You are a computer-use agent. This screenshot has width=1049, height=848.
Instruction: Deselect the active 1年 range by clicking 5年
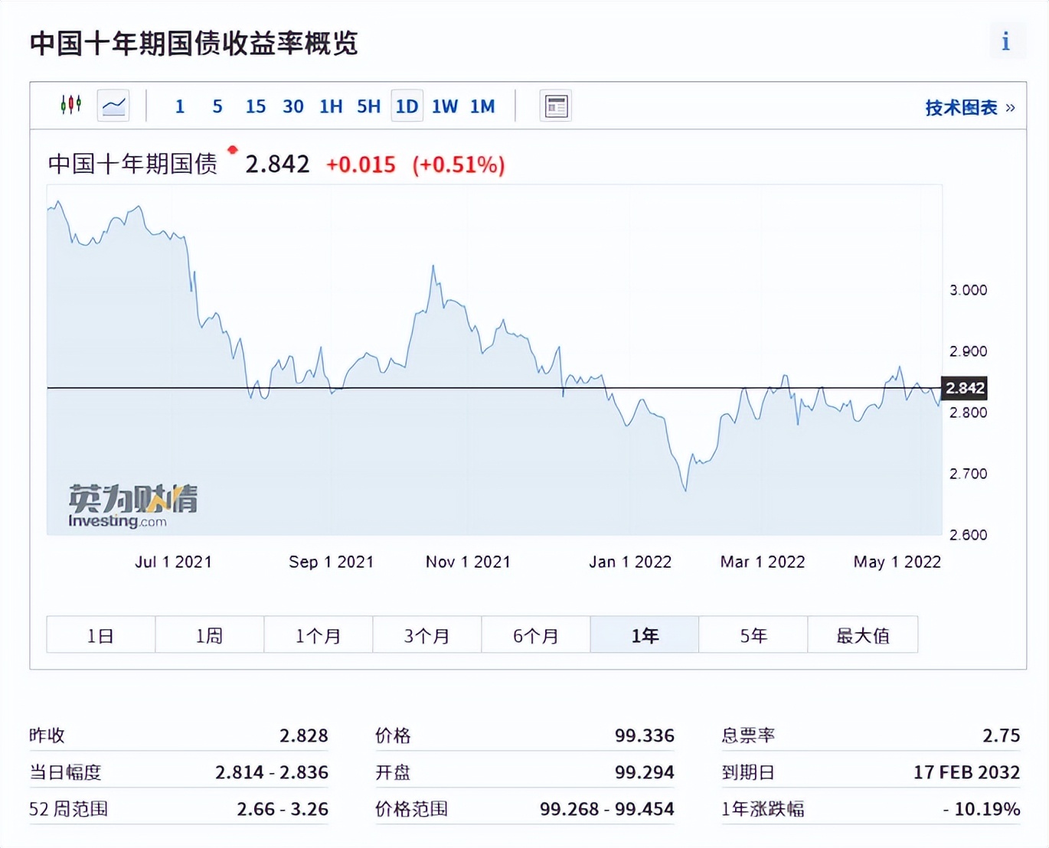tap(753, 634)
